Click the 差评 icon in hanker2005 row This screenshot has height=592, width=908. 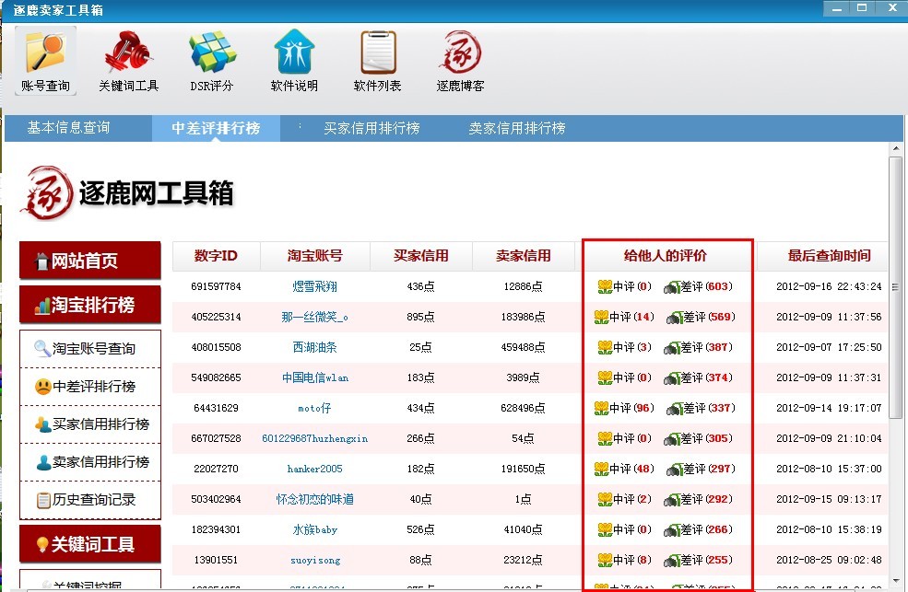click(675, 469)
